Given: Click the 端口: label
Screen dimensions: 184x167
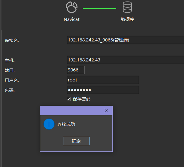Looking at the screenshot, I should 10,71.
